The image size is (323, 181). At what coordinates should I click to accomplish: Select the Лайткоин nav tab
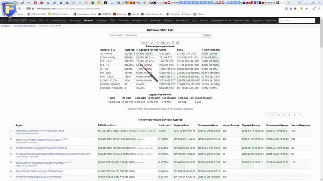(x=123, y=20)
